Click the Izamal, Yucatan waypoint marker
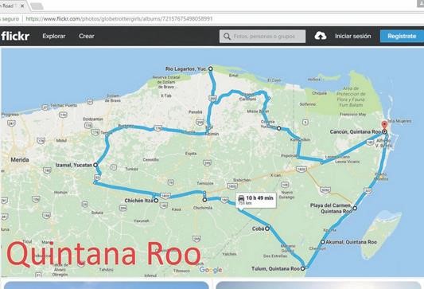 95,165
